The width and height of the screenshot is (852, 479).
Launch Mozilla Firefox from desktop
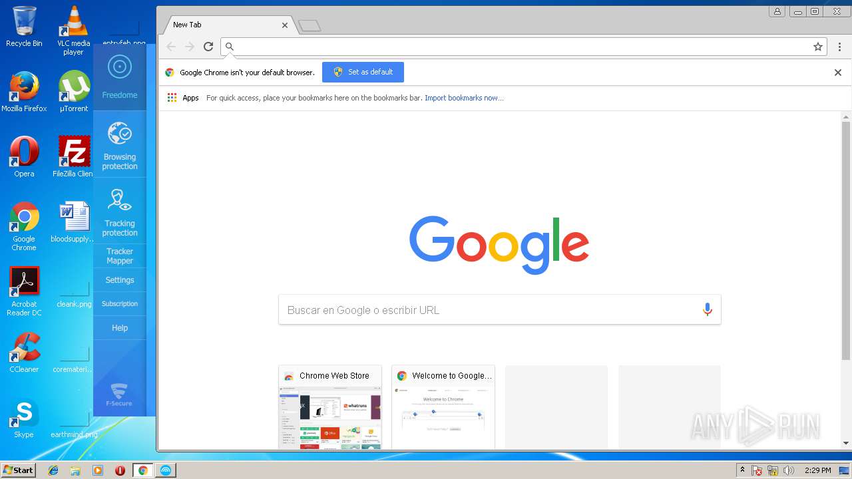click(24, 92)
